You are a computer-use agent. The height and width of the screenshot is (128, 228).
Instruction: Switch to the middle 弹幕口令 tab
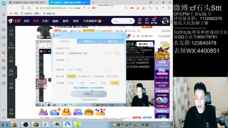[x=89, y=41]
